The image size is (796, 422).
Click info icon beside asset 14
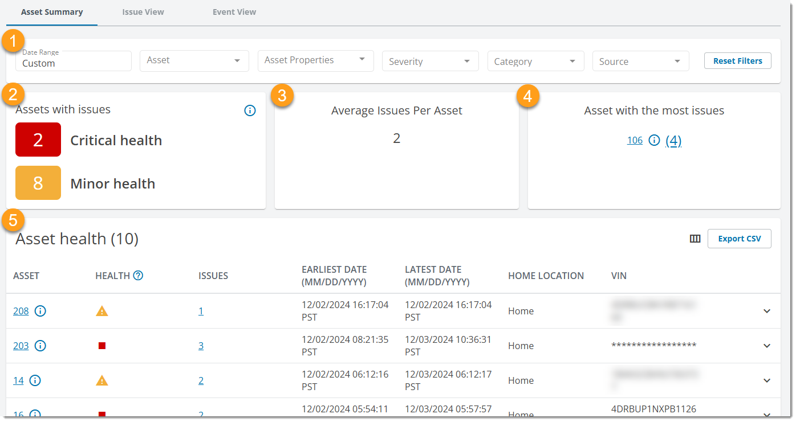tap(35, 380)
